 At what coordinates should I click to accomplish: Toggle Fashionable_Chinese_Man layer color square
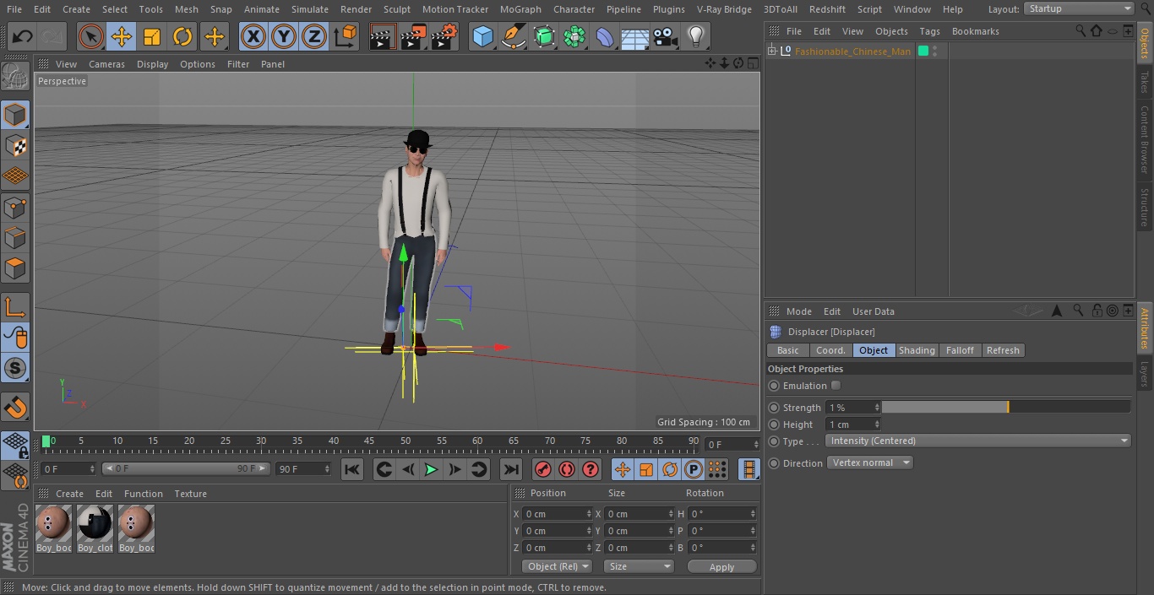click(x=923, y=51)
